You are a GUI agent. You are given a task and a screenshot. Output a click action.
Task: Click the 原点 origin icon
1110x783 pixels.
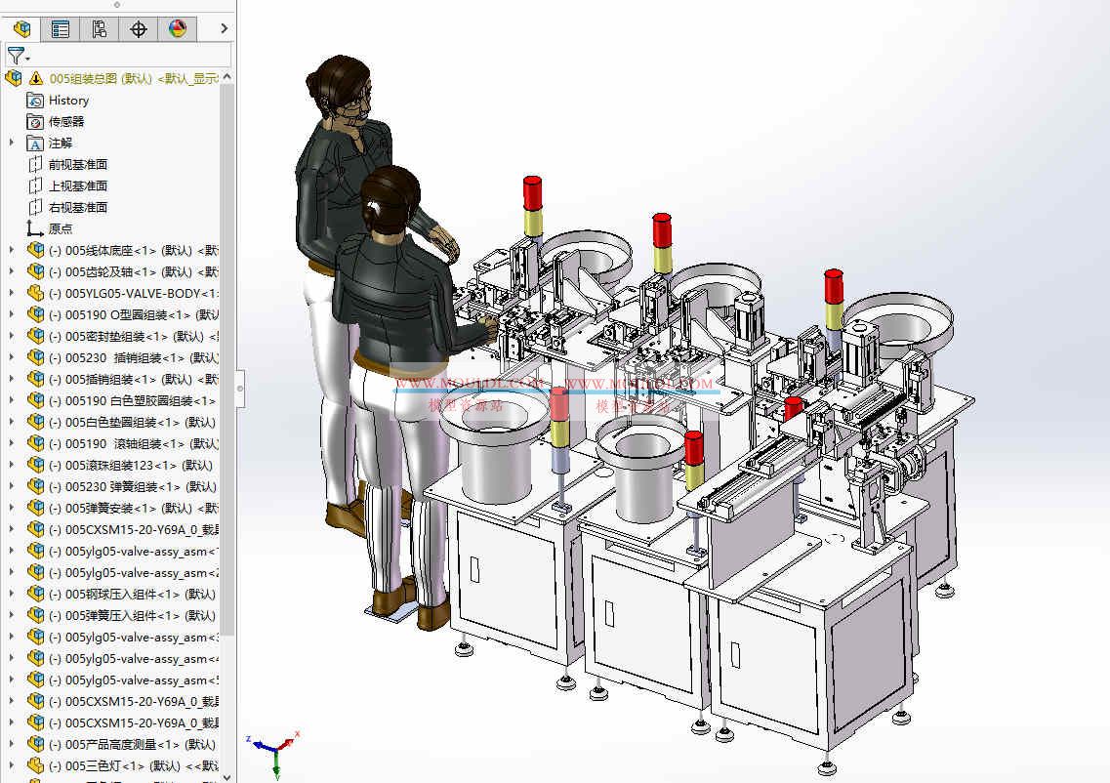[x=35, y=228]
